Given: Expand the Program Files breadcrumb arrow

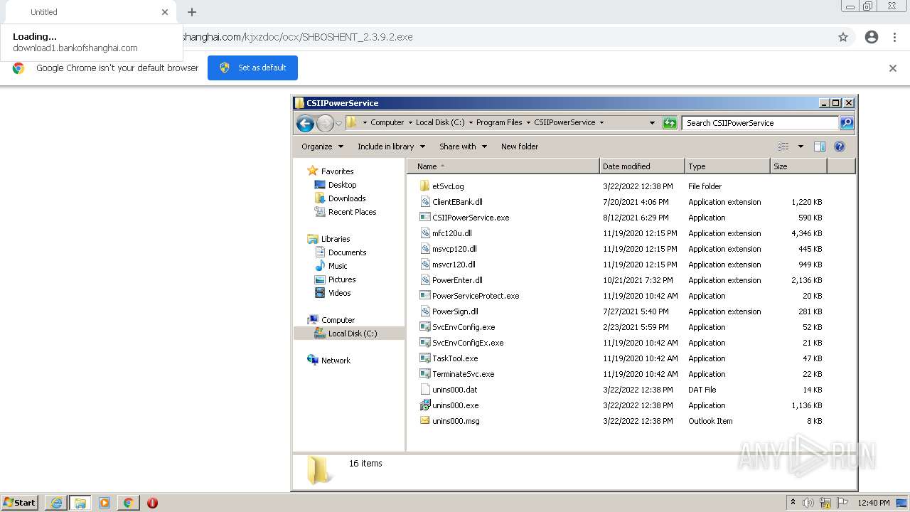Looking at the screenshot, I should (x=528, y=123).
